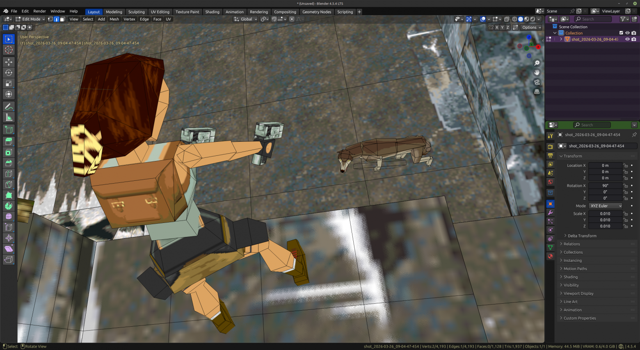Open the Mesh menu

click(x=114, y=19)
